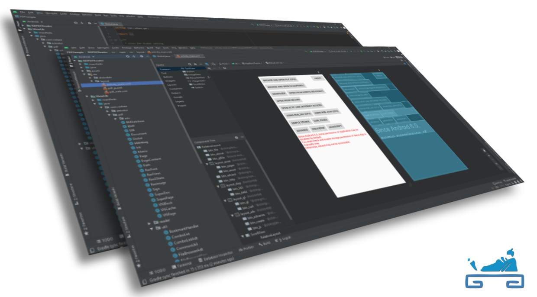537x297 pixels.
Task: Click the VIEWPAGER button in design preview
Action: click(x=279, y=94)
